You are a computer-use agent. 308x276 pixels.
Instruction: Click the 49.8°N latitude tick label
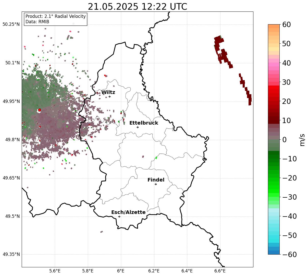12,140
